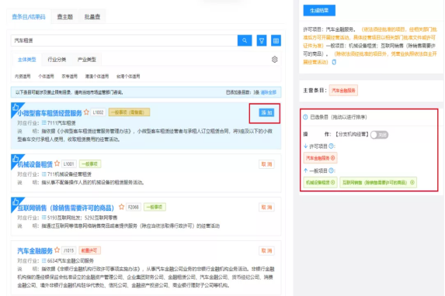Screen dimensions: 445x296
Task: Click the F2068 code label
Action: (133, 207)
